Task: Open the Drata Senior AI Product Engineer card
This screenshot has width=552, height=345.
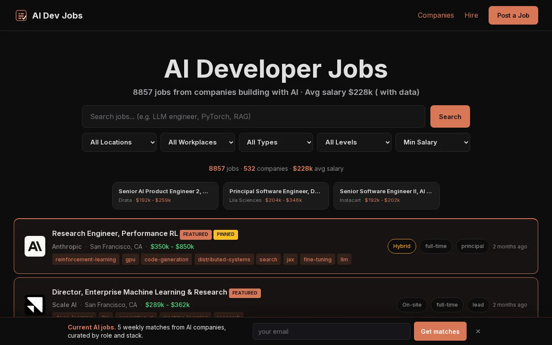Action: coord(165,196)
